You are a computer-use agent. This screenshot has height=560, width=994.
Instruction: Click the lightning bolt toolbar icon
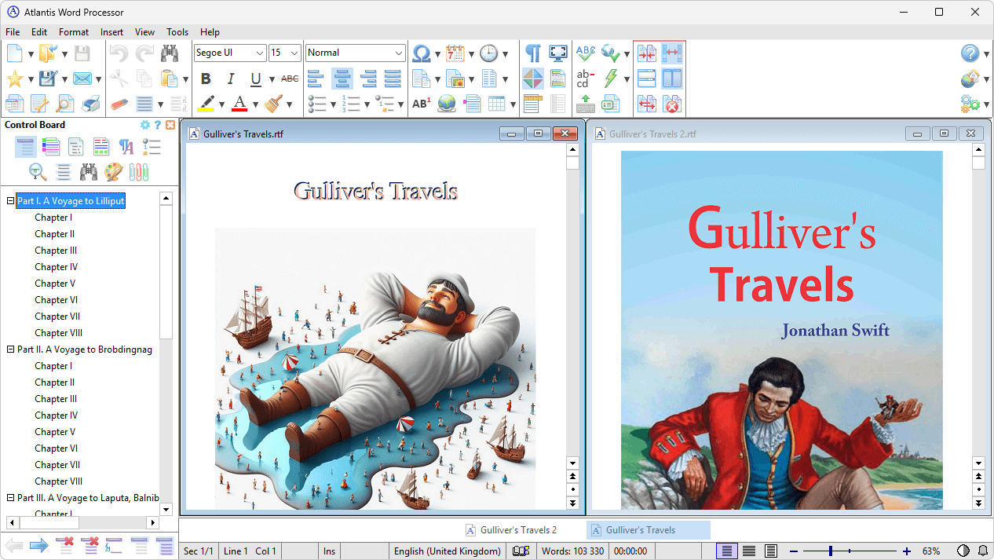[x=611, y=79]
